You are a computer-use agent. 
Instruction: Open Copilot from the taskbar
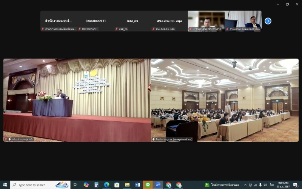pos(86,185)
